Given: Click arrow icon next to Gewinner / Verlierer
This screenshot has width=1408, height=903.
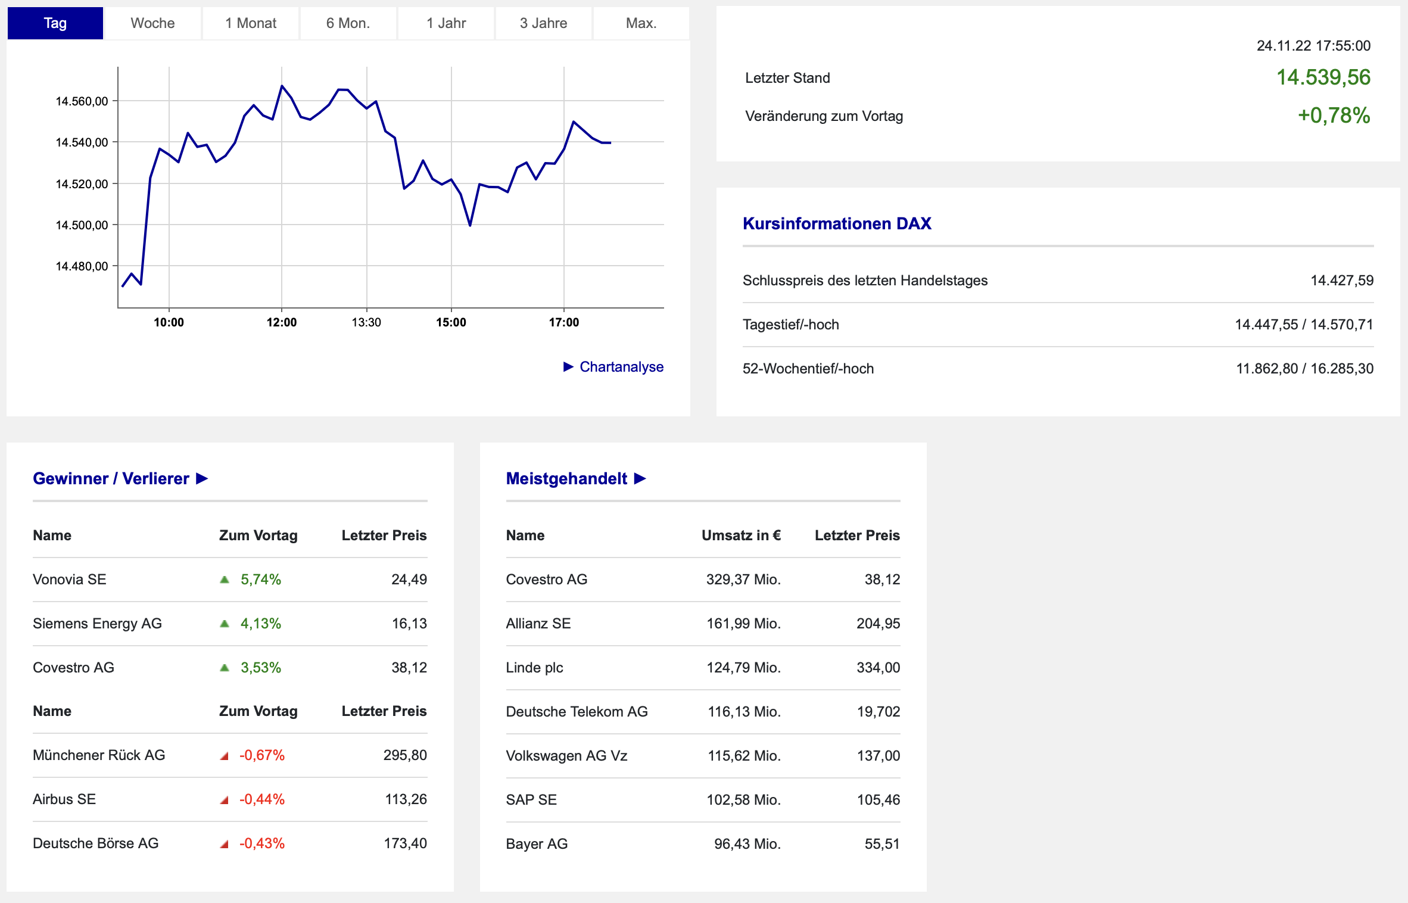Looking at the screenshot, I should pyautogui.click(x=203, y=478).
